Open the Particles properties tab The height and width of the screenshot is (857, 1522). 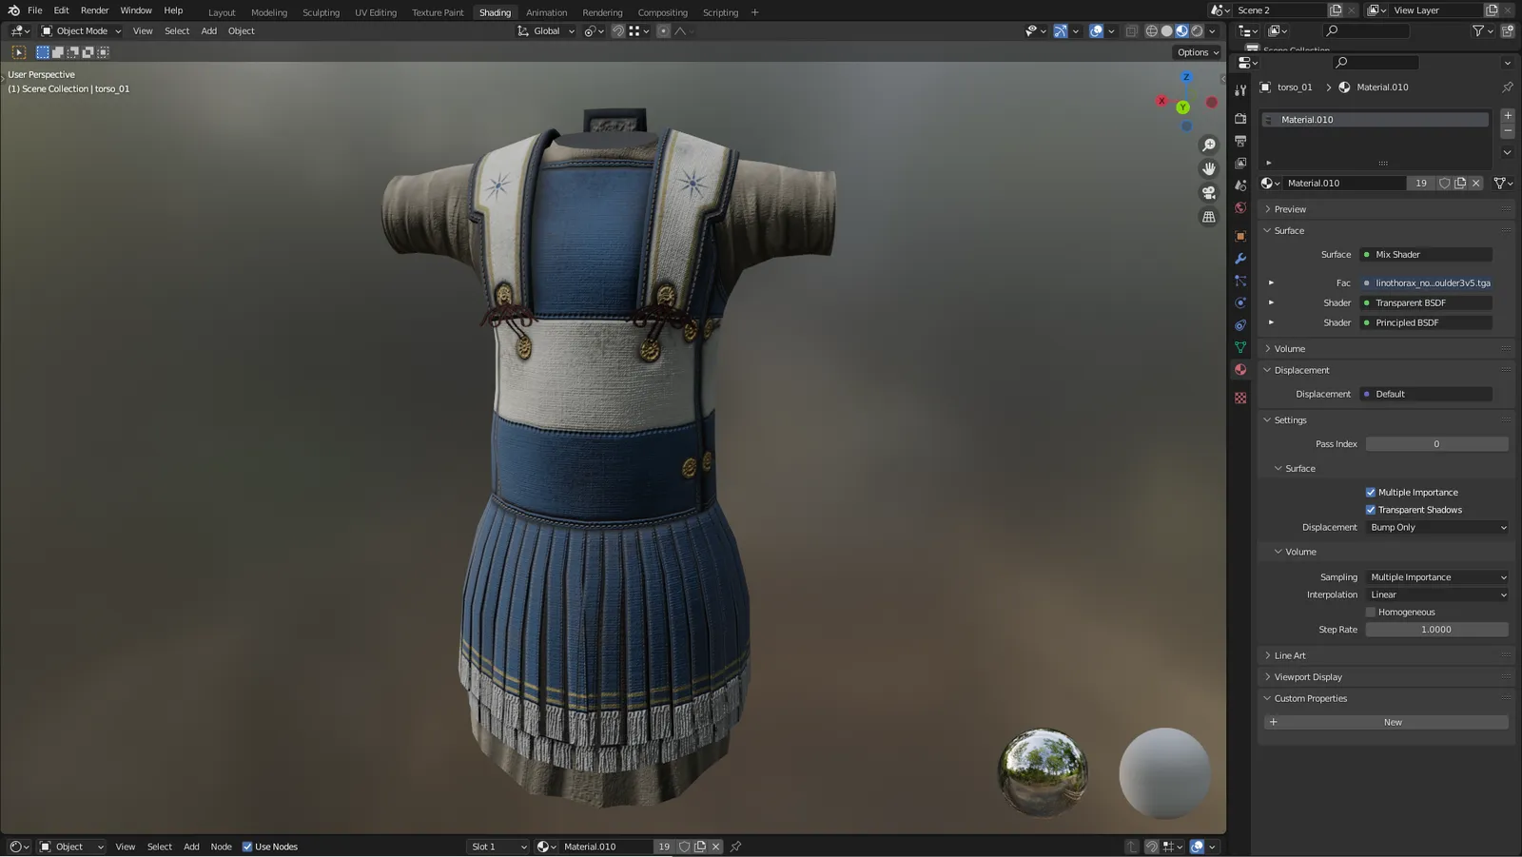[x=1240, y=281]
